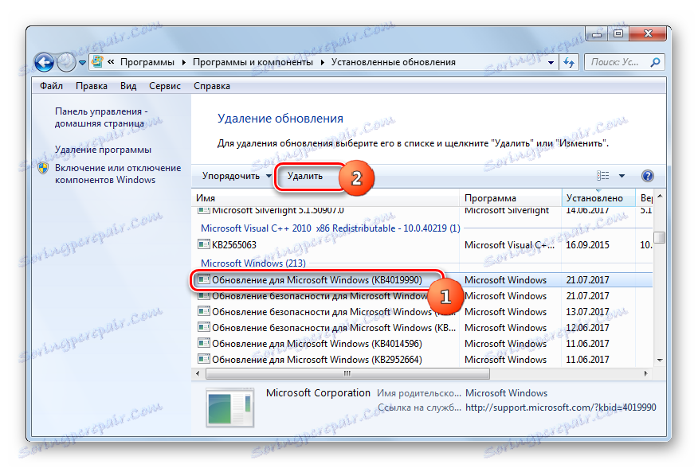698x468 pixels.
Task: Sort by the Имя column header
Action: click(326, 198)
